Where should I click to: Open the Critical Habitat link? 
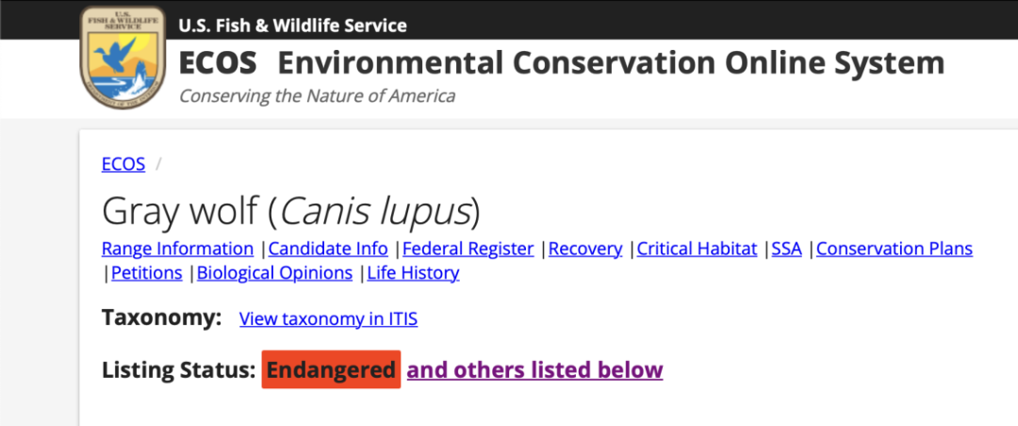pos(698,249)
